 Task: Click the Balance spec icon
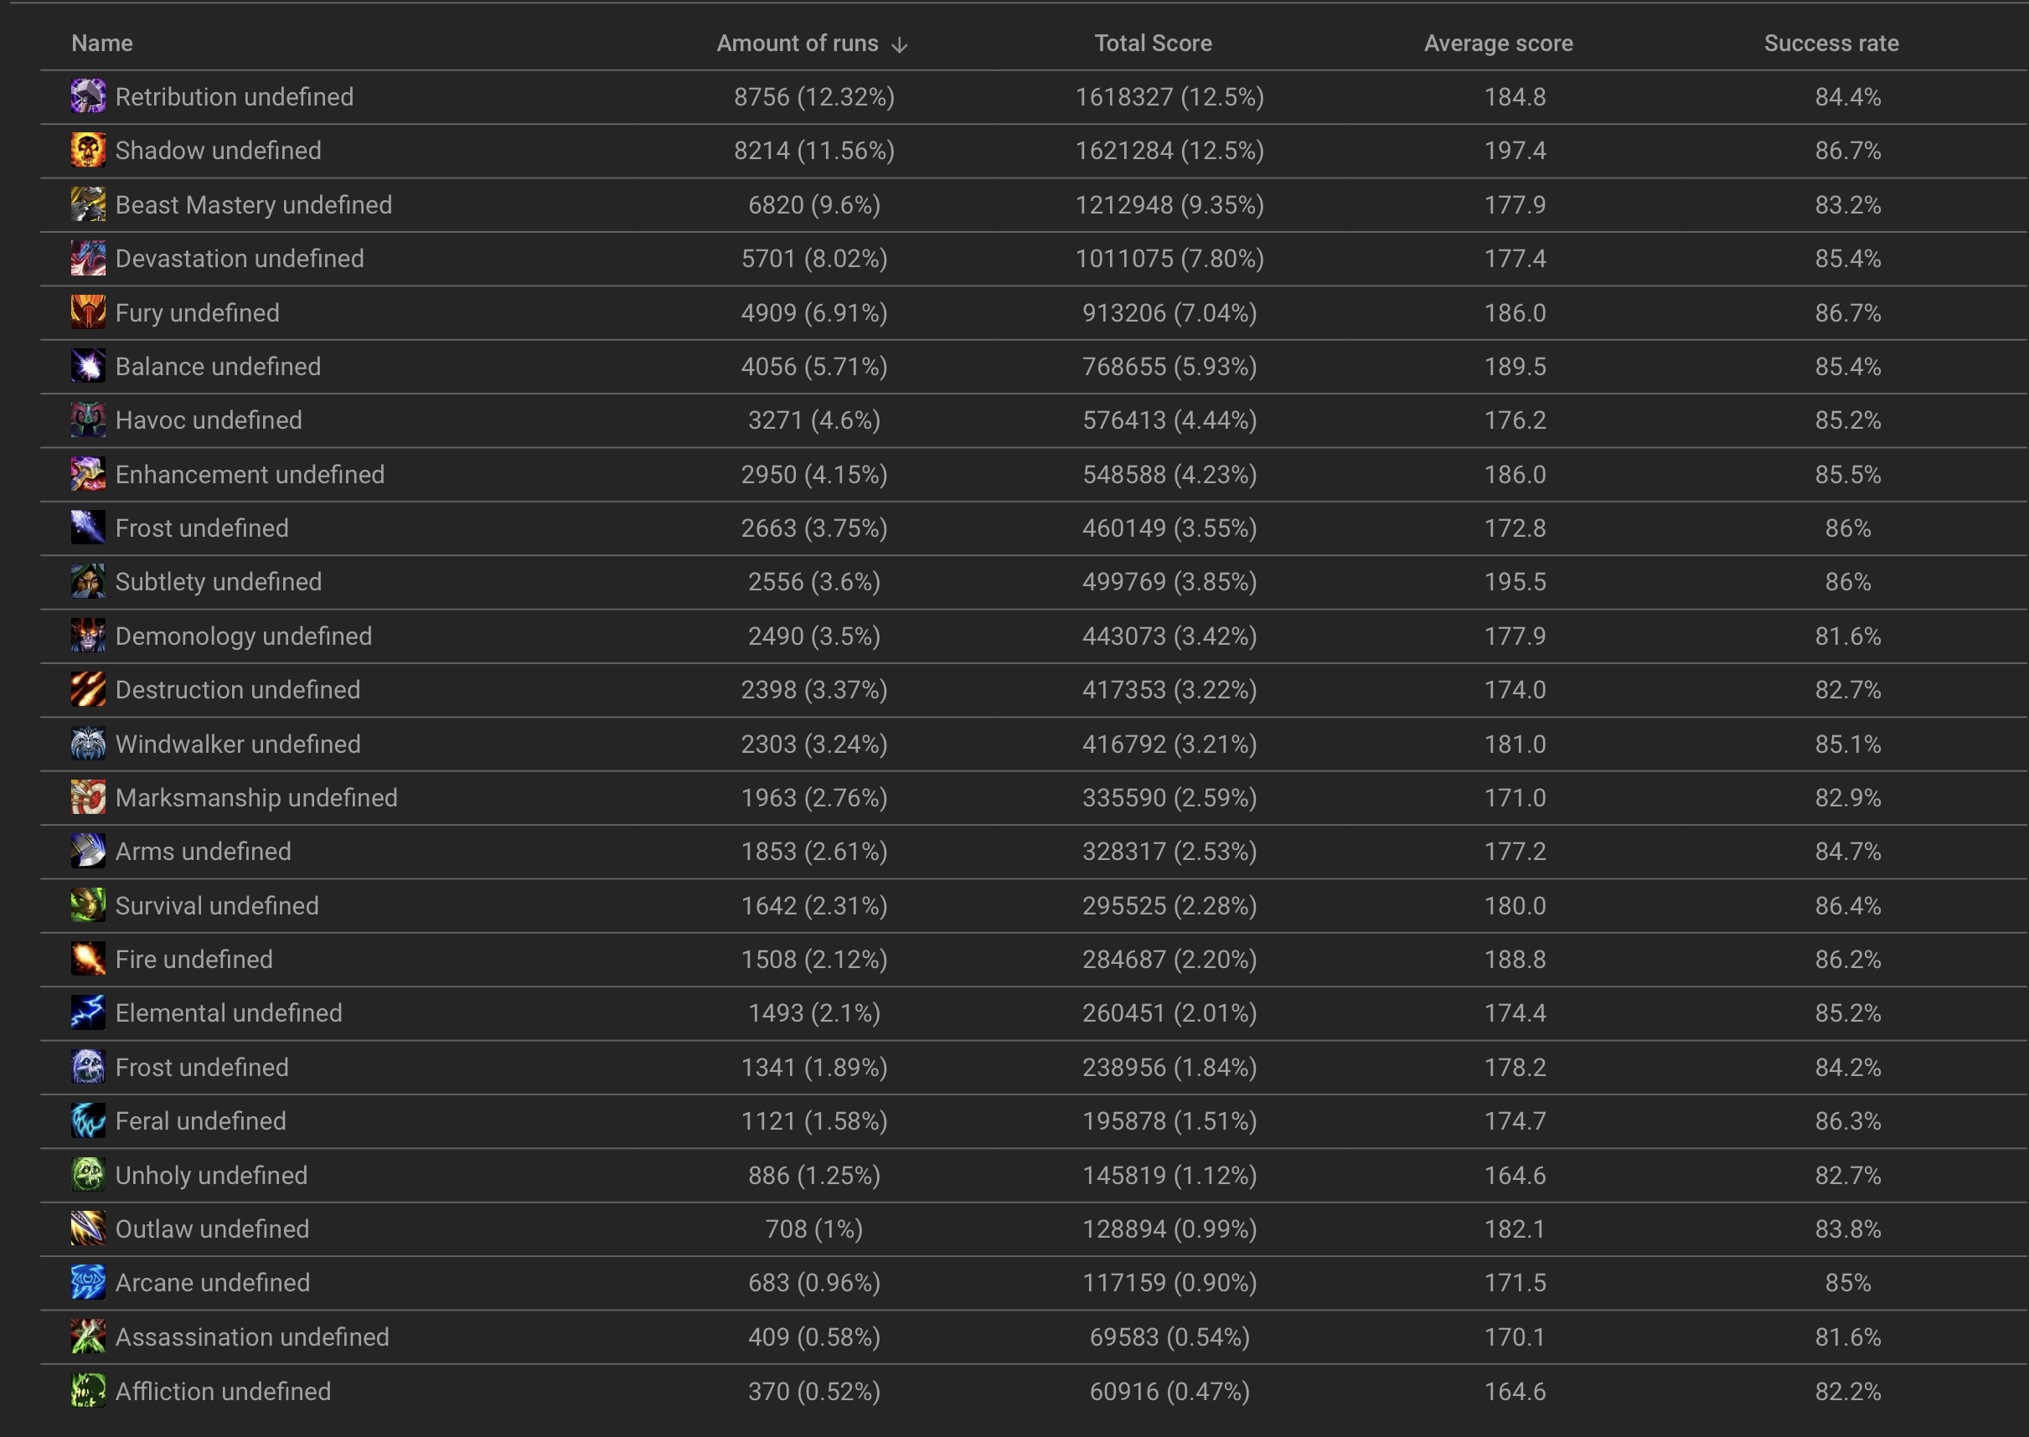[88, 366]
